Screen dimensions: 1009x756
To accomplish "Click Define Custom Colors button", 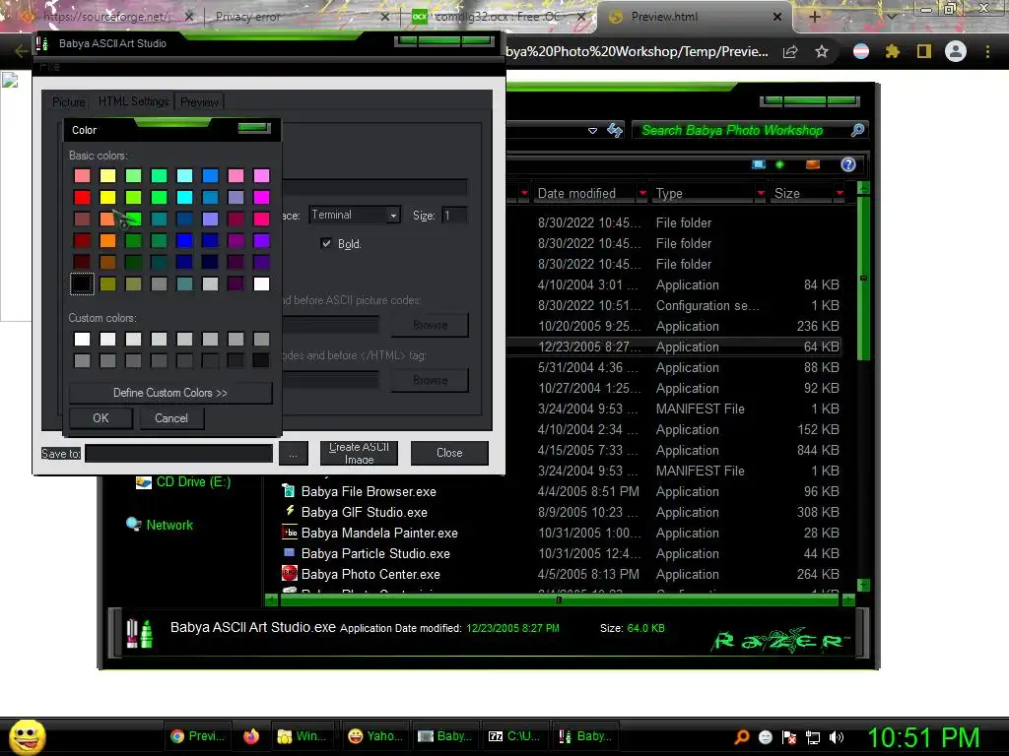I will click(170, 393).
